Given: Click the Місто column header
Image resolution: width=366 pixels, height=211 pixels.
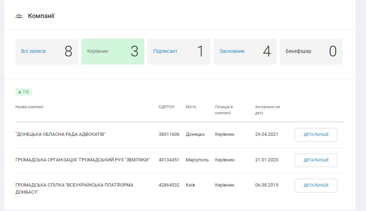Looking at the screenshot, I should click(x=191, y=107).
